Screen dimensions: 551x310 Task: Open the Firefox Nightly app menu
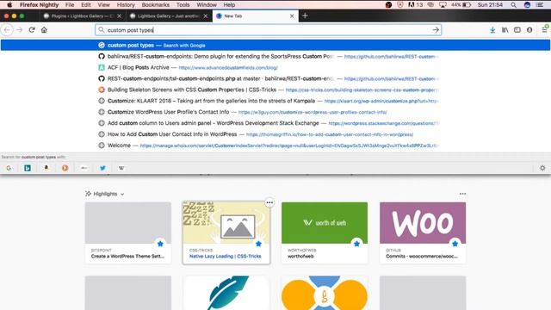click(39, 5)
